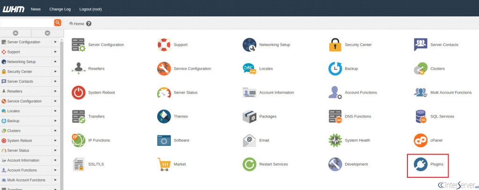Open the Themes paint icon

tap(164, 117)
